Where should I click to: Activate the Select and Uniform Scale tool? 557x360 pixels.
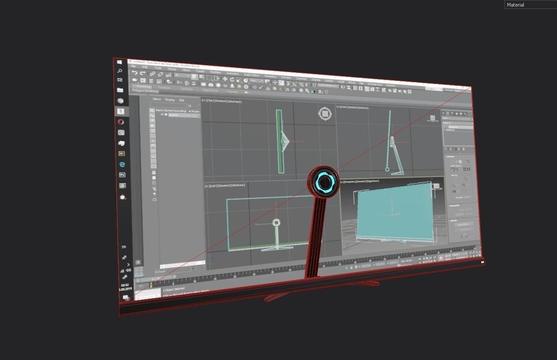pos(239,80)
